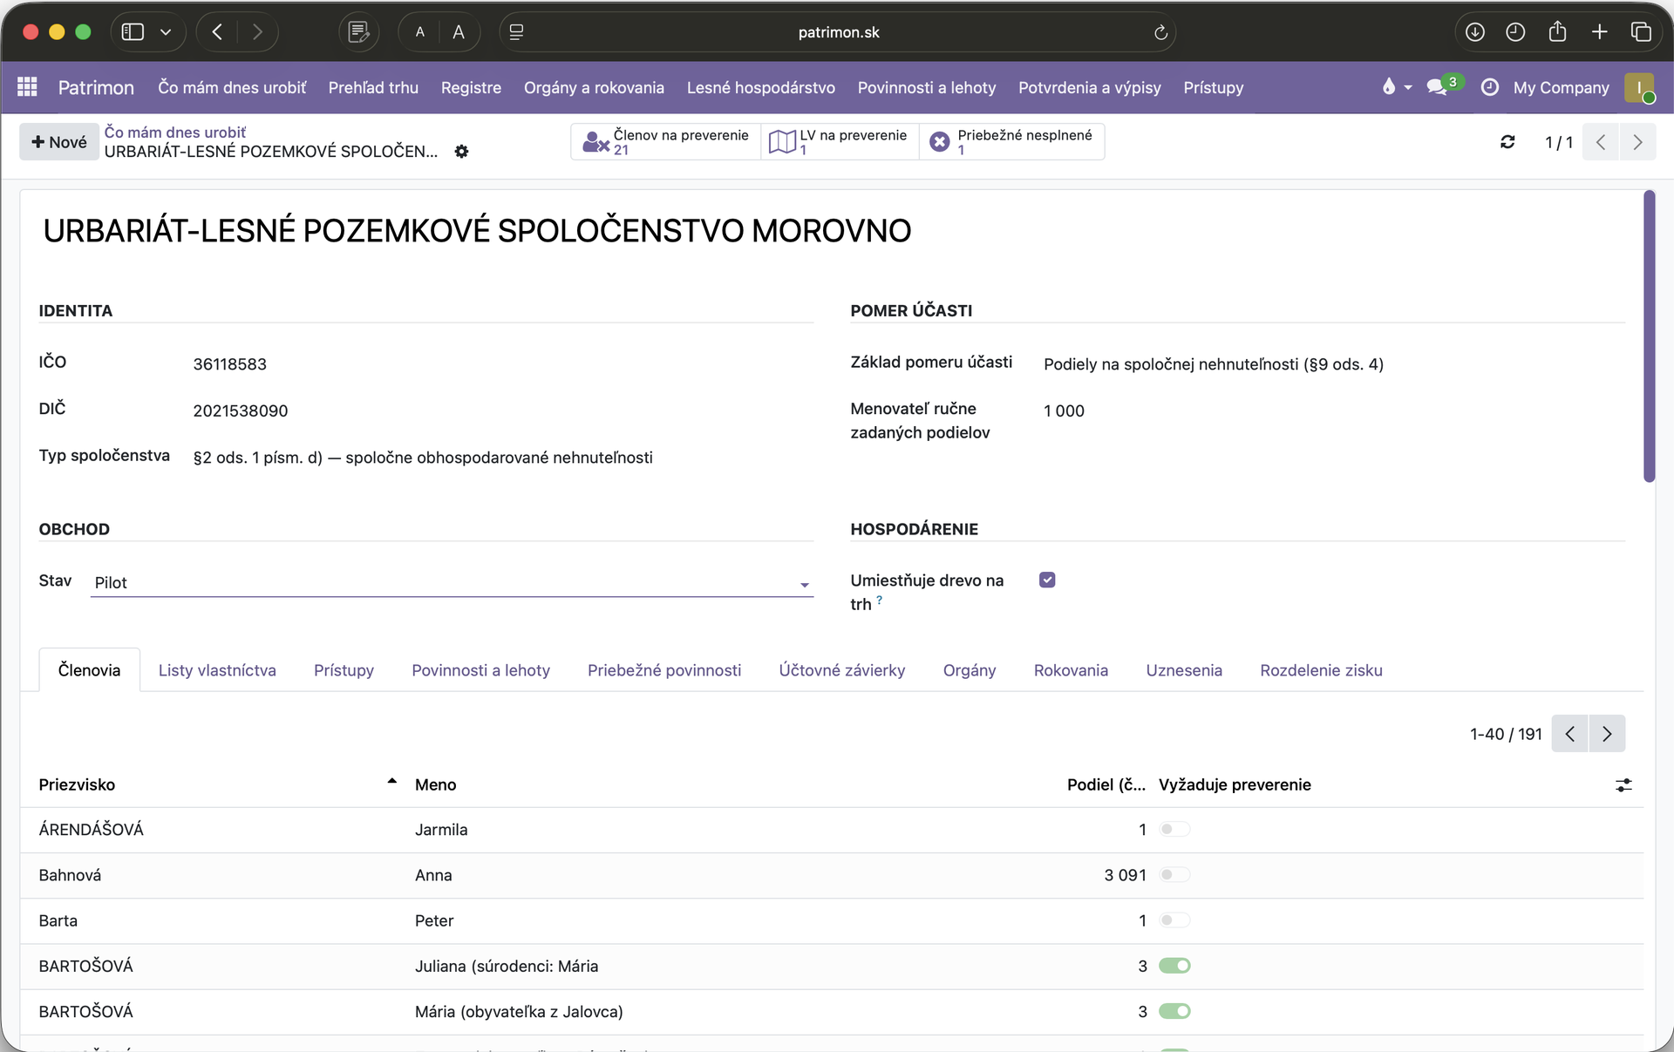
Task: Click the refresh record icon
Action: point(1507,142)
